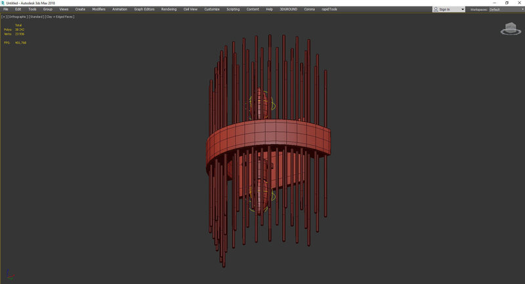Open the Modifiers menu
This screenshot has height=284, width=525.
click(98, 10)
